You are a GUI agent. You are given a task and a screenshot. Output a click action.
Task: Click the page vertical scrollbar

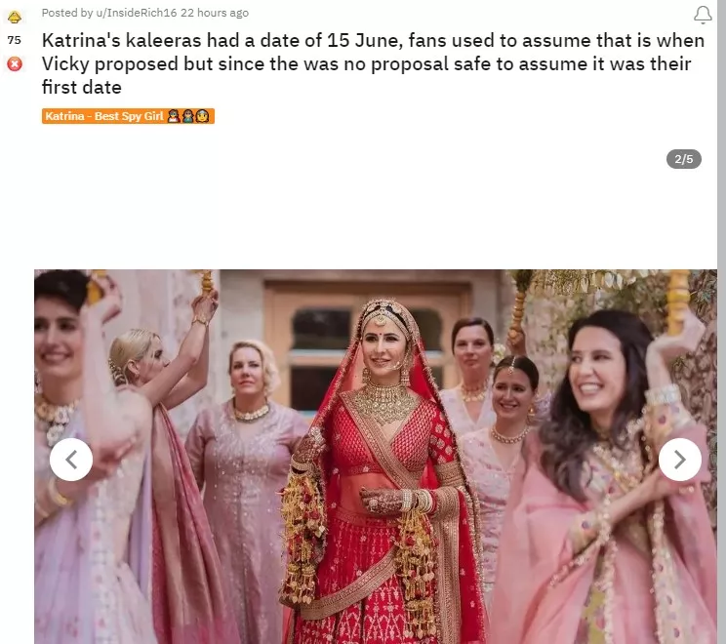(x=721, y=322)
